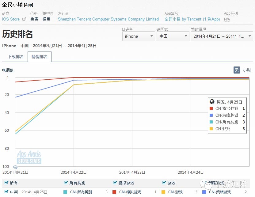Open the iOS Store external link icon
The width and height of the screenshot is (255, 197).
click(x=24, y=19)
